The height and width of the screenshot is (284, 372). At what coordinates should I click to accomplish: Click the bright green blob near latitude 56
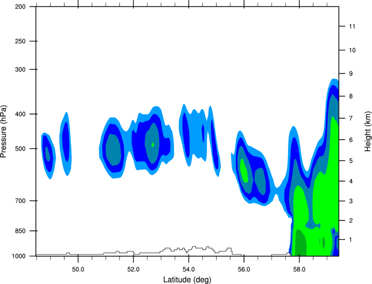(x=244, y=170)
